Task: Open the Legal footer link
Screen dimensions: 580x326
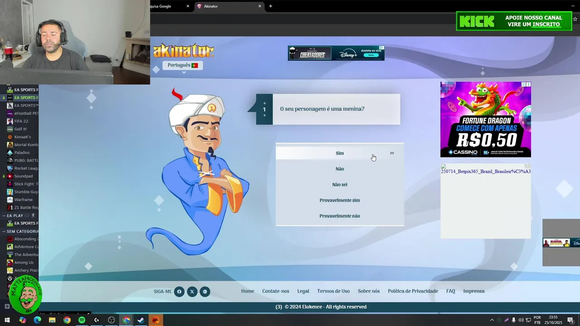Action: pos(303,291)
